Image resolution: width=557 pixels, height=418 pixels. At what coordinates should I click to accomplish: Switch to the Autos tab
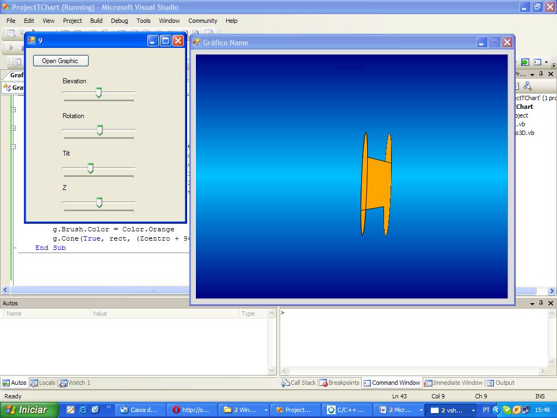coord(14,383)
